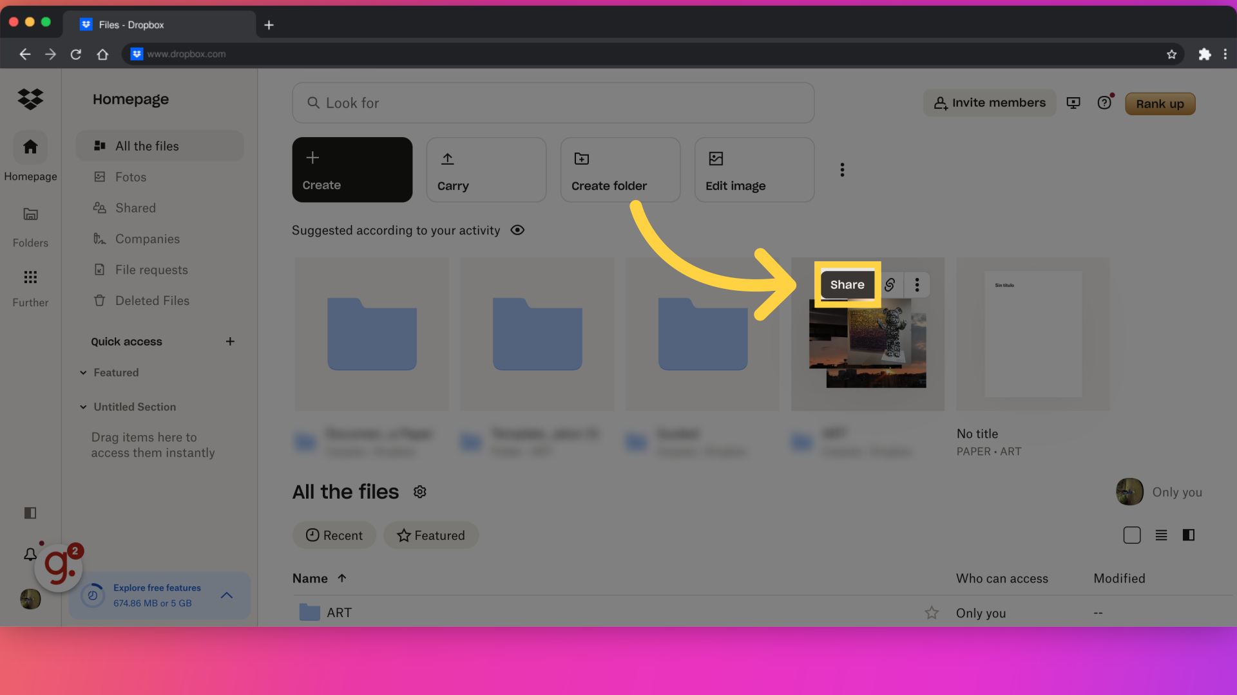
Task: Open the three-dot menu on the image thumbnail
Action: [x=917, y=285]
